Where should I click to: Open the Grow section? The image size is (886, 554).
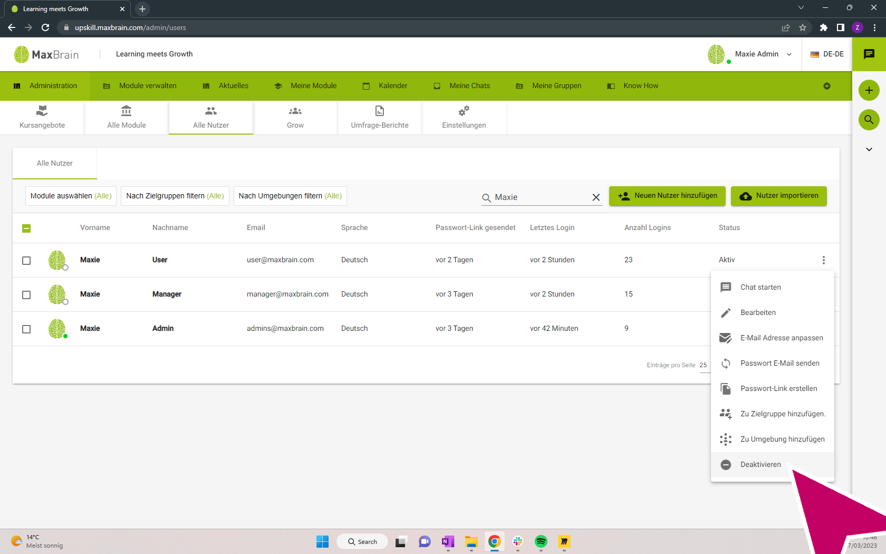pos(295,118)
